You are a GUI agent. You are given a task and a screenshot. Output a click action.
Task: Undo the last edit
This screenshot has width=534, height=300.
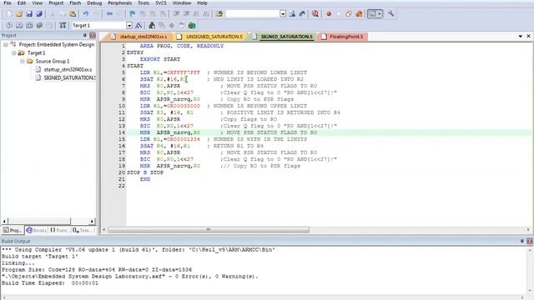(x=86, y=14)
